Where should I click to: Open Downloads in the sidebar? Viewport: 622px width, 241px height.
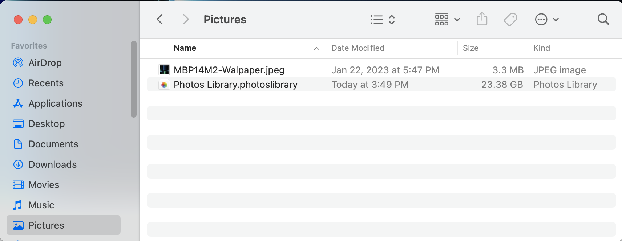52,164
